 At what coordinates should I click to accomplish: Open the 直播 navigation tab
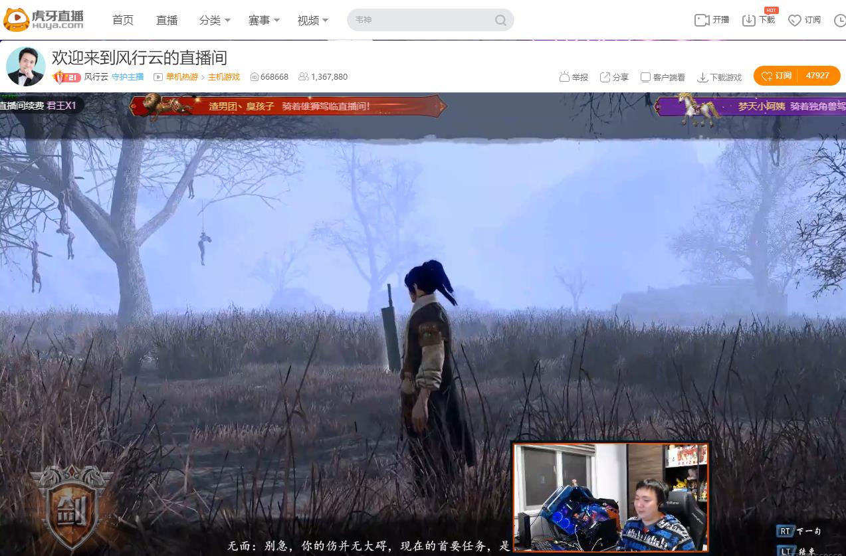(167, 20)
